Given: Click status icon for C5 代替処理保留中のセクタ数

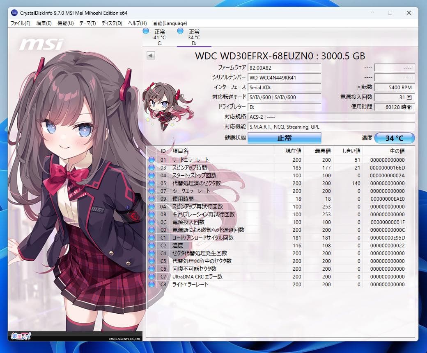Looking at the screenshot, I should click(x=152, y=261).
